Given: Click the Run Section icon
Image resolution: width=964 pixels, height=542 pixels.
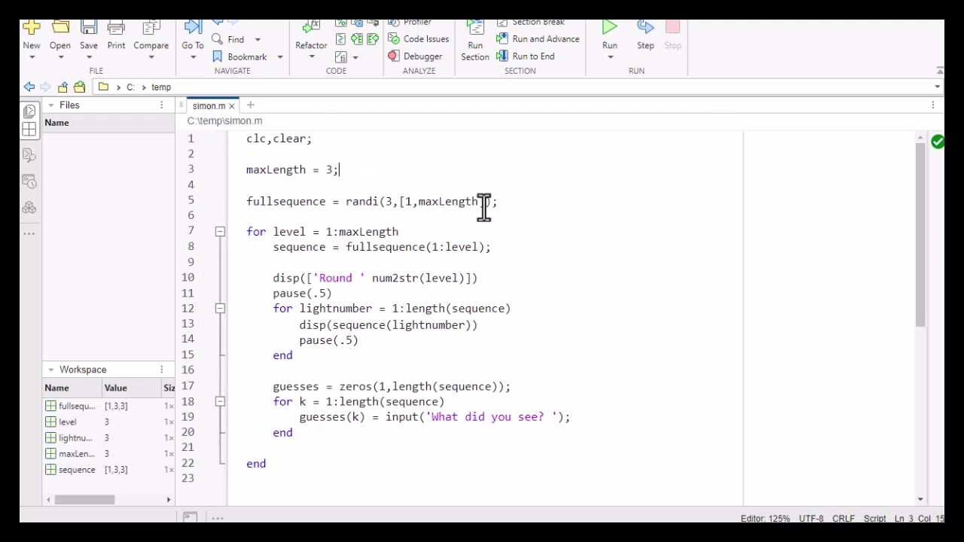Looking at the screenshot, I should (x=475, y=28).
